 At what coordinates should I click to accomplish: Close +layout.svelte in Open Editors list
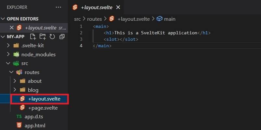click(12, 28)
